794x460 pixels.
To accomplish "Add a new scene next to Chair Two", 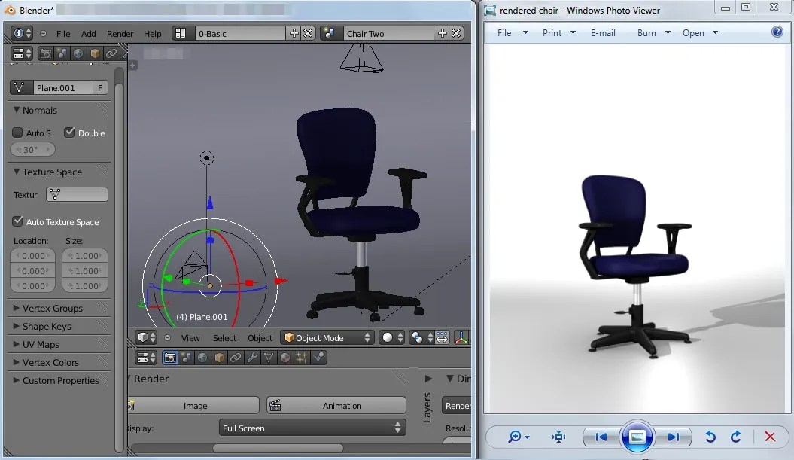I will (442, 33).
